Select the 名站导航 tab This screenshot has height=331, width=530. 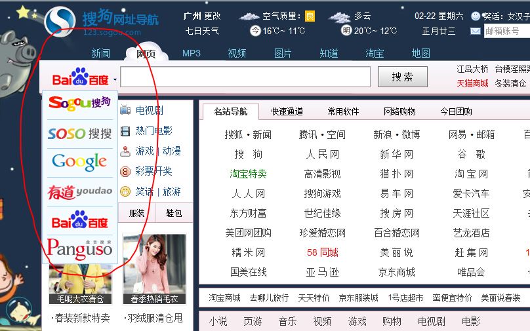point(230,111)
